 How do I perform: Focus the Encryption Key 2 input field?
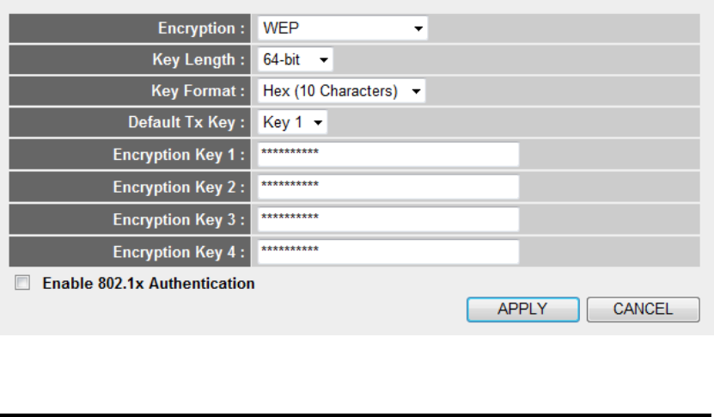pos(388,187)
